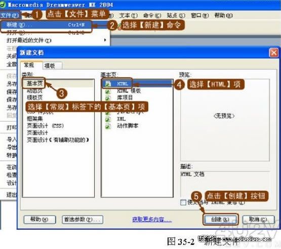Follow the 获取更多内容... link
Image resolution: width=281 pixels, height=249 pixels.
coord(152,220)
